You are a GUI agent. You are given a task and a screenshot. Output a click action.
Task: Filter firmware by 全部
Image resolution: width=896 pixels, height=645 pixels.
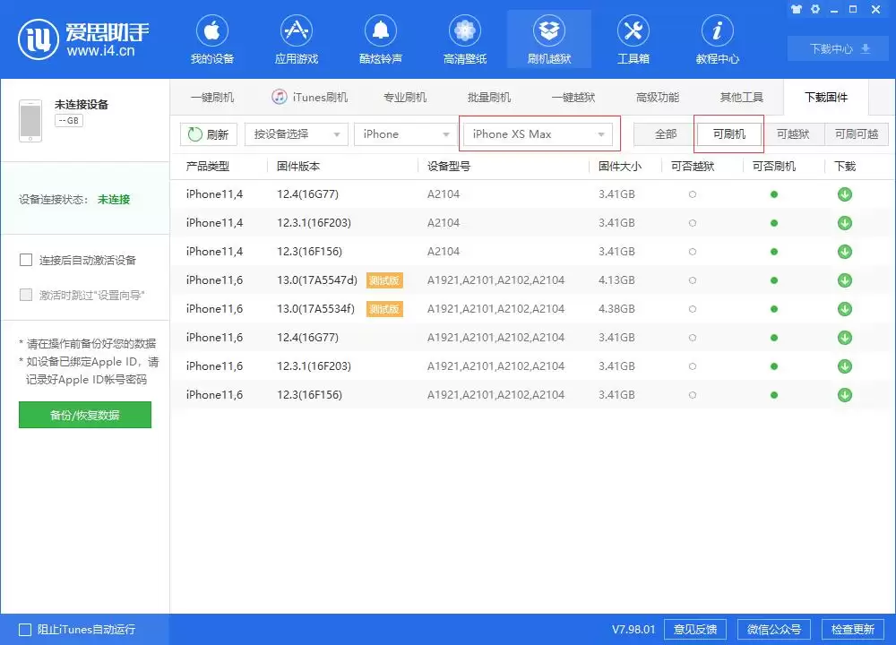tap(666, 134)
